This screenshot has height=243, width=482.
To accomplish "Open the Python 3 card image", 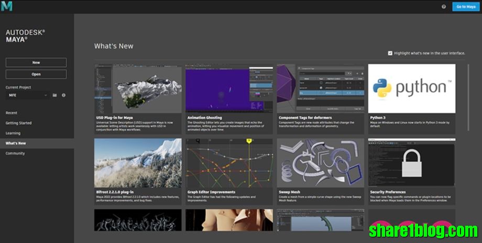I will 412,89.
